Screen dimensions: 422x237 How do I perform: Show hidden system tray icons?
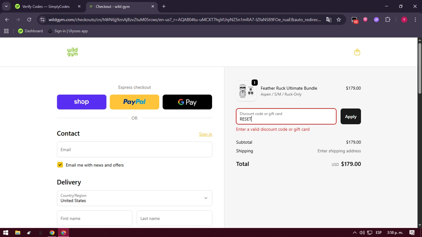(x=354, y=233)
